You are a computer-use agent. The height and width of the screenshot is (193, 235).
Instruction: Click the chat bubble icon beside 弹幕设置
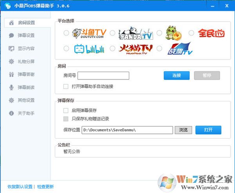(11, 36)
